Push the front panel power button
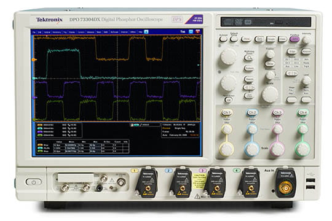The image size is (332, 221). [33, 182]
